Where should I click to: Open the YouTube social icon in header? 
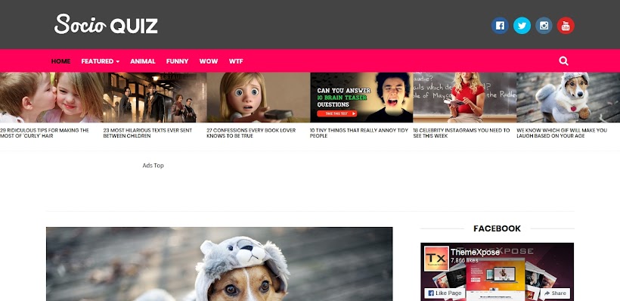pyautogui.click(x=566, y=26)
